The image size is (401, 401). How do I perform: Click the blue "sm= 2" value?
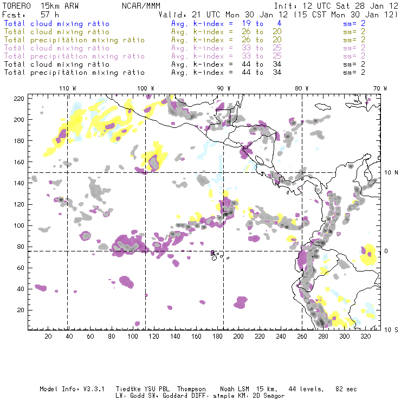(354, 23)
